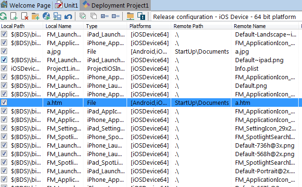Sort by the Local Path column header
Viewport: 302px width, 187px height.
pyautogui.click(x=21, y=26)
